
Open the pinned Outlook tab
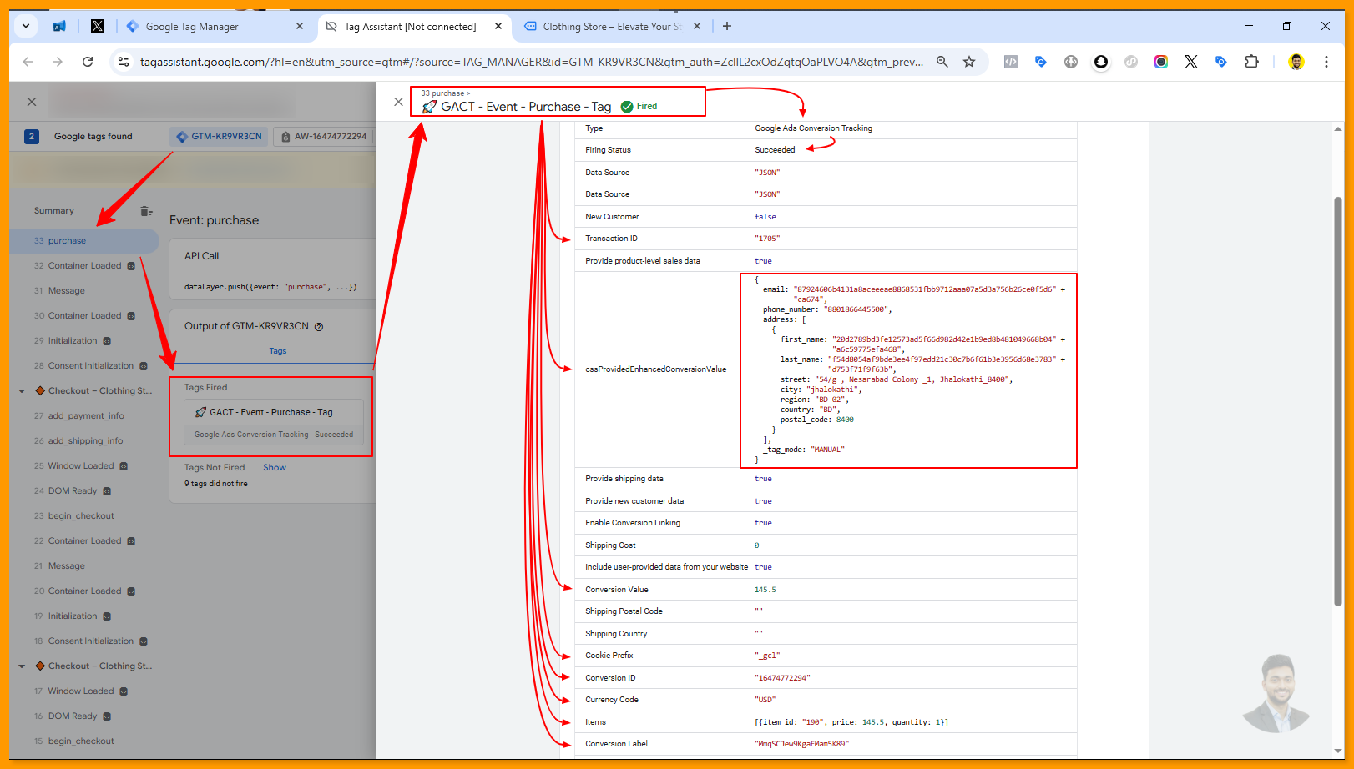59,26
